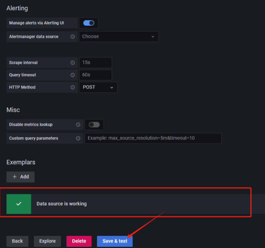
Task: Click the Custom query parameters label
Action: [x=34, y=138]
